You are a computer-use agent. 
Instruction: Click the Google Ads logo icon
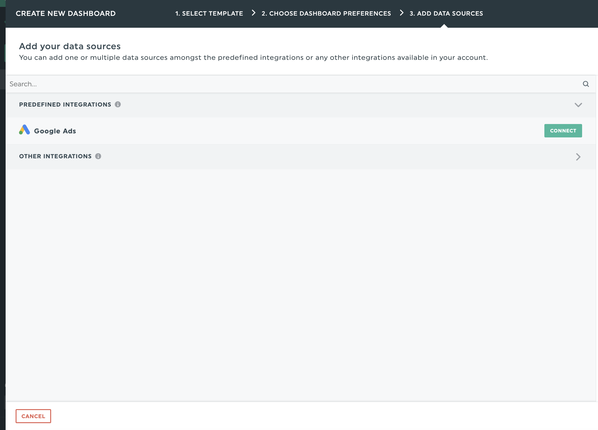point(24,130)
